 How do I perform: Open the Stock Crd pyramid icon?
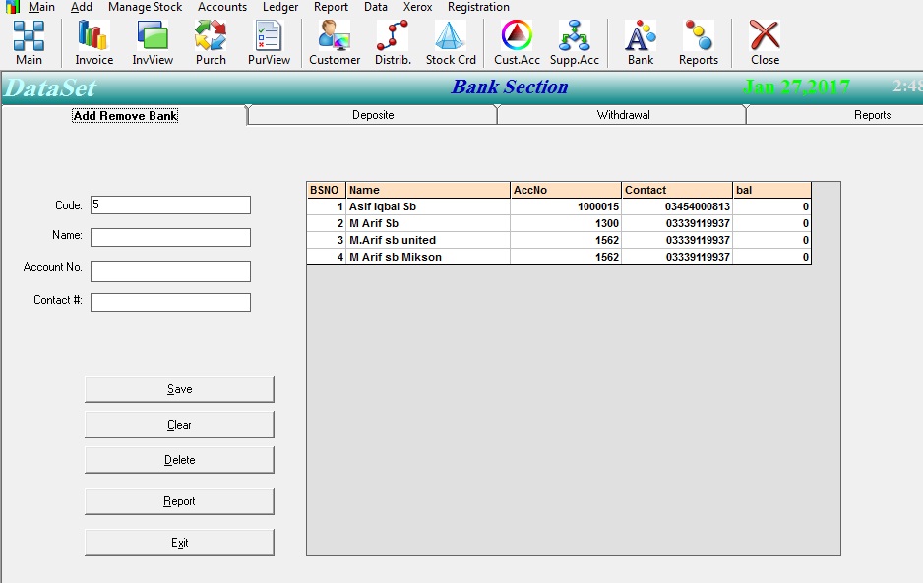point(451,42)
